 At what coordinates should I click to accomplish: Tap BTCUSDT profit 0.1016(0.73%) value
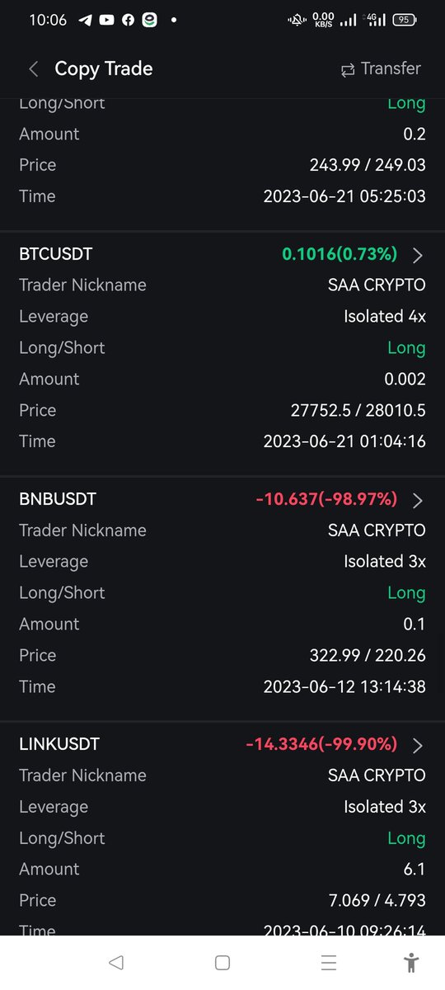click(x=340, y=254)
